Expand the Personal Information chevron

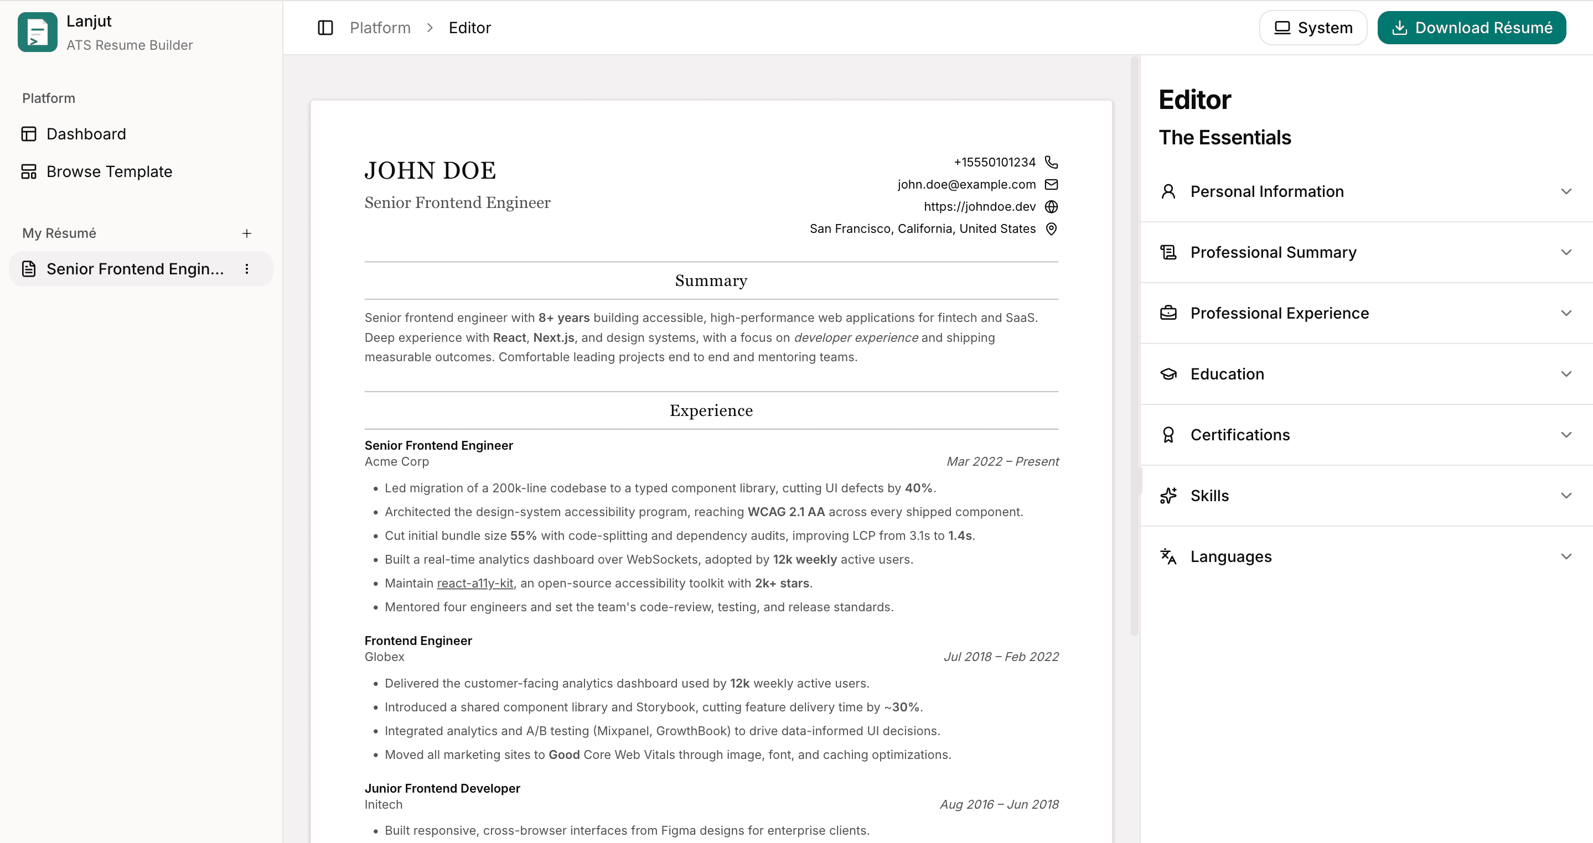click(1566, 191)
